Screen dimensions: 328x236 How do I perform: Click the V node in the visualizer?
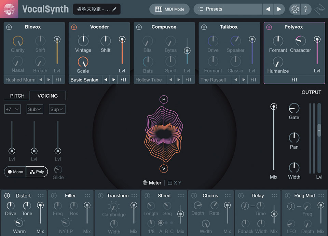click(x=164, y=169)
